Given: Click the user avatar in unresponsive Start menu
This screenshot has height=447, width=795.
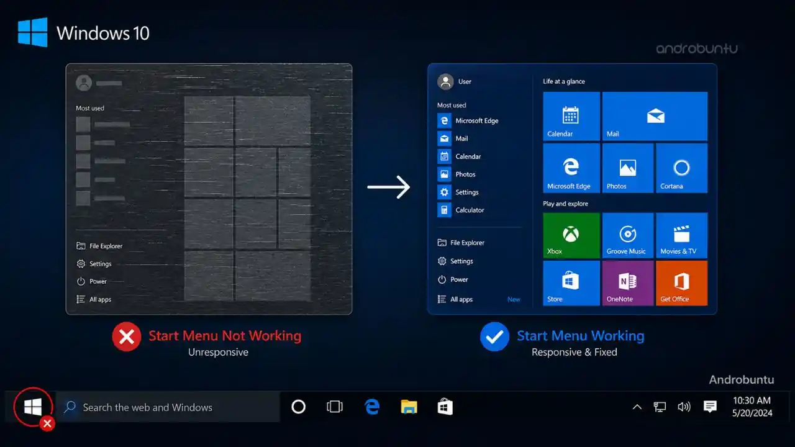Looking at the screenshot, I should click(x=84, y=83).
